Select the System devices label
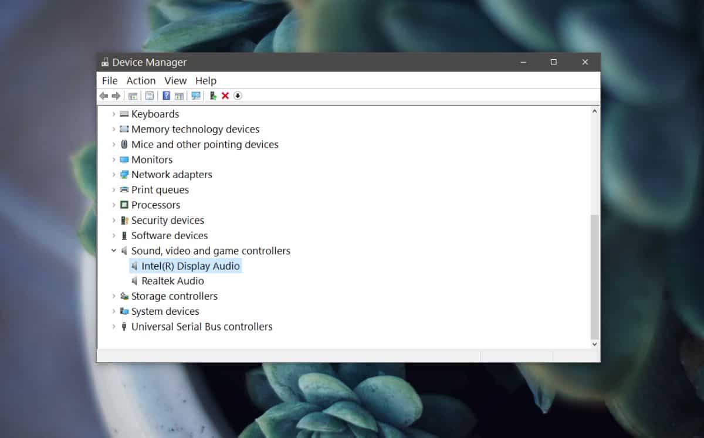The width and height of the screenshot is (704, 438). [165, 311]
